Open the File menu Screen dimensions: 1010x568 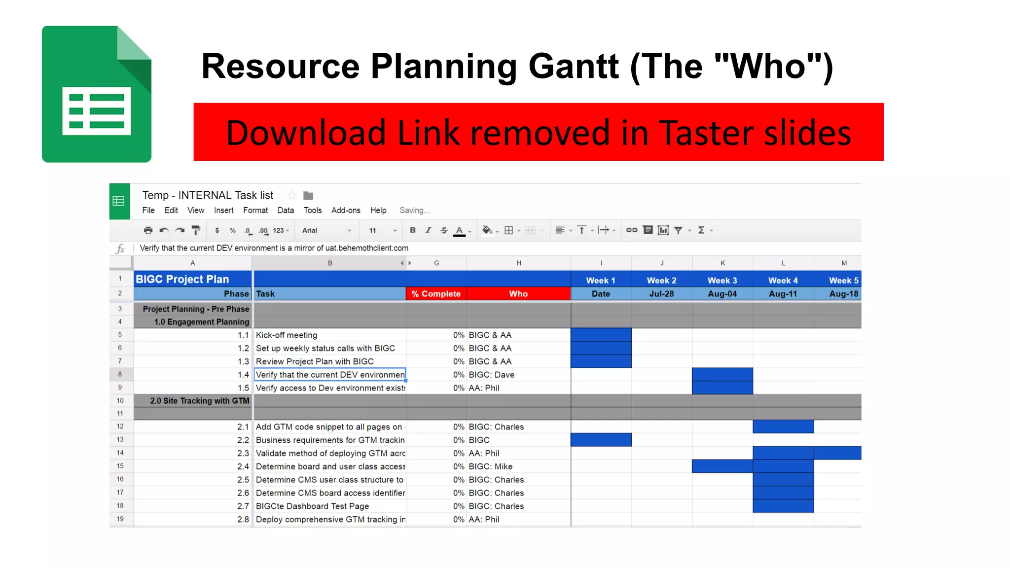point(148,211)
